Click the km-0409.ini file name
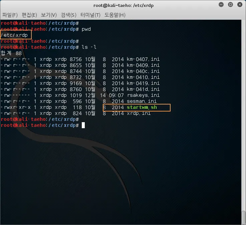 tap(143, 65)
